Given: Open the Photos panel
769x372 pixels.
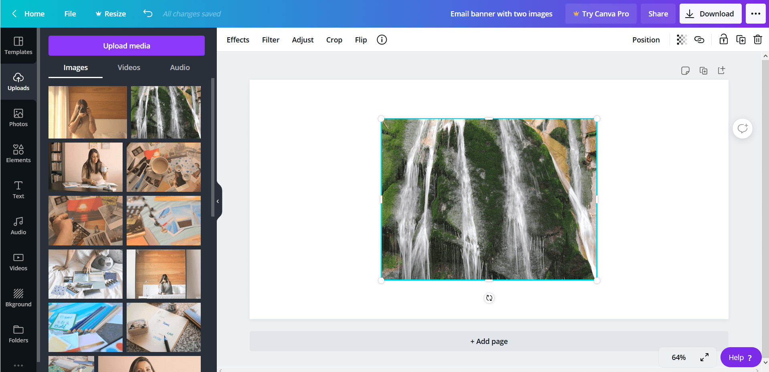Looking at the screenshot, I should 18,118.
